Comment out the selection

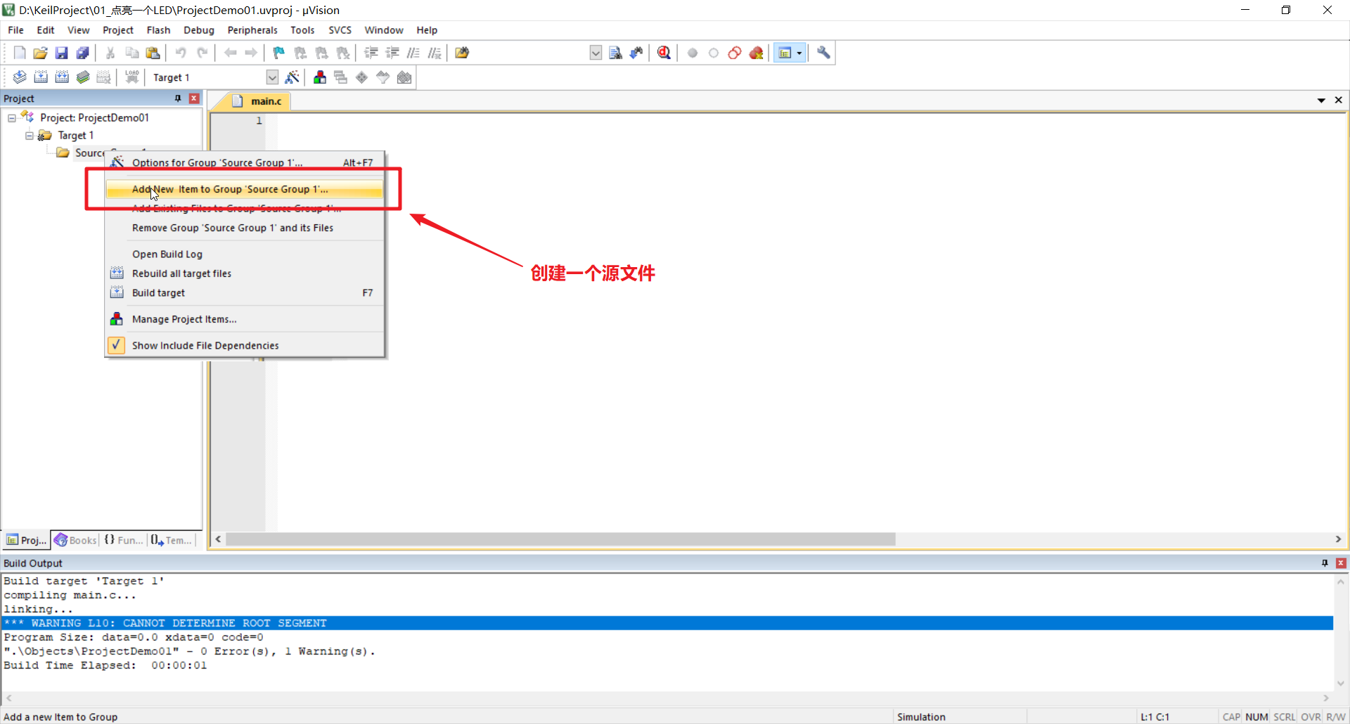[413, 53]
